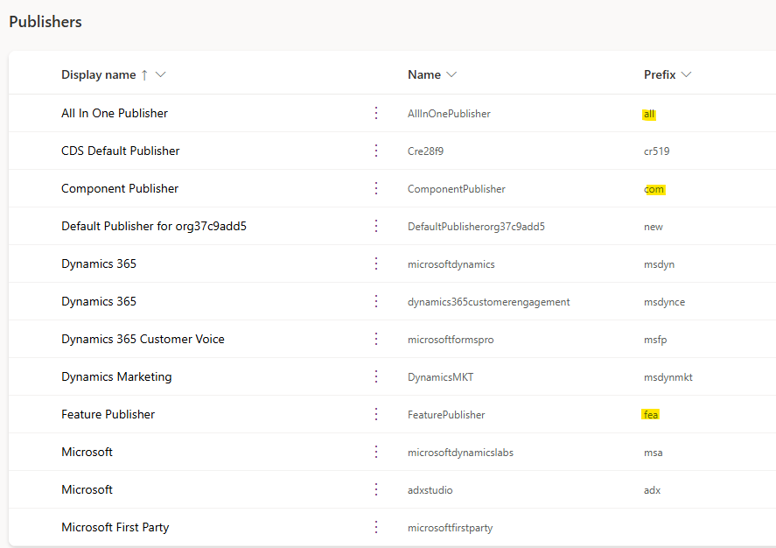Open the Dynamics 365 publisher with msdynce prefix

tap(99, 301)
